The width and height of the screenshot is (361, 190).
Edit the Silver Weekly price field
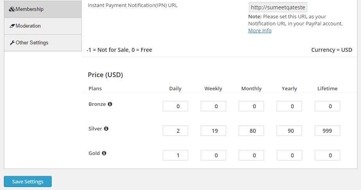[213, 131]
